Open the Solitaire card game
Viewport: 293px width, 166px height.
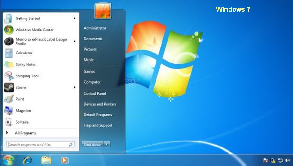(22, 122)
